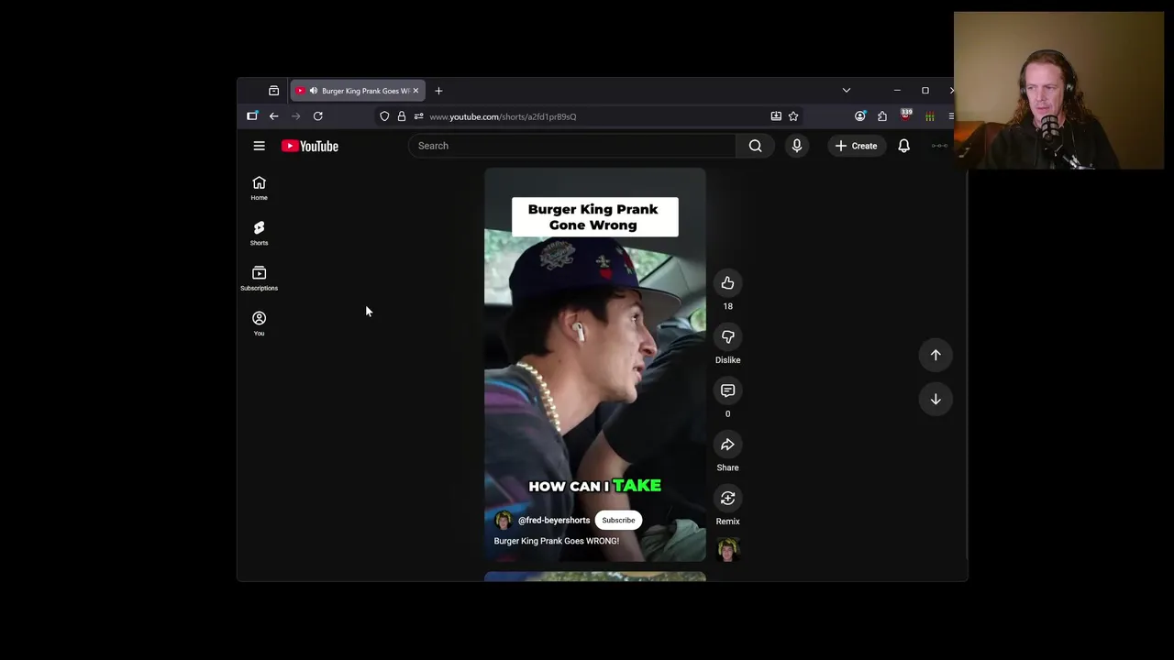Remix this short
Screen dimensions: 1174x660
coord(727,499)
